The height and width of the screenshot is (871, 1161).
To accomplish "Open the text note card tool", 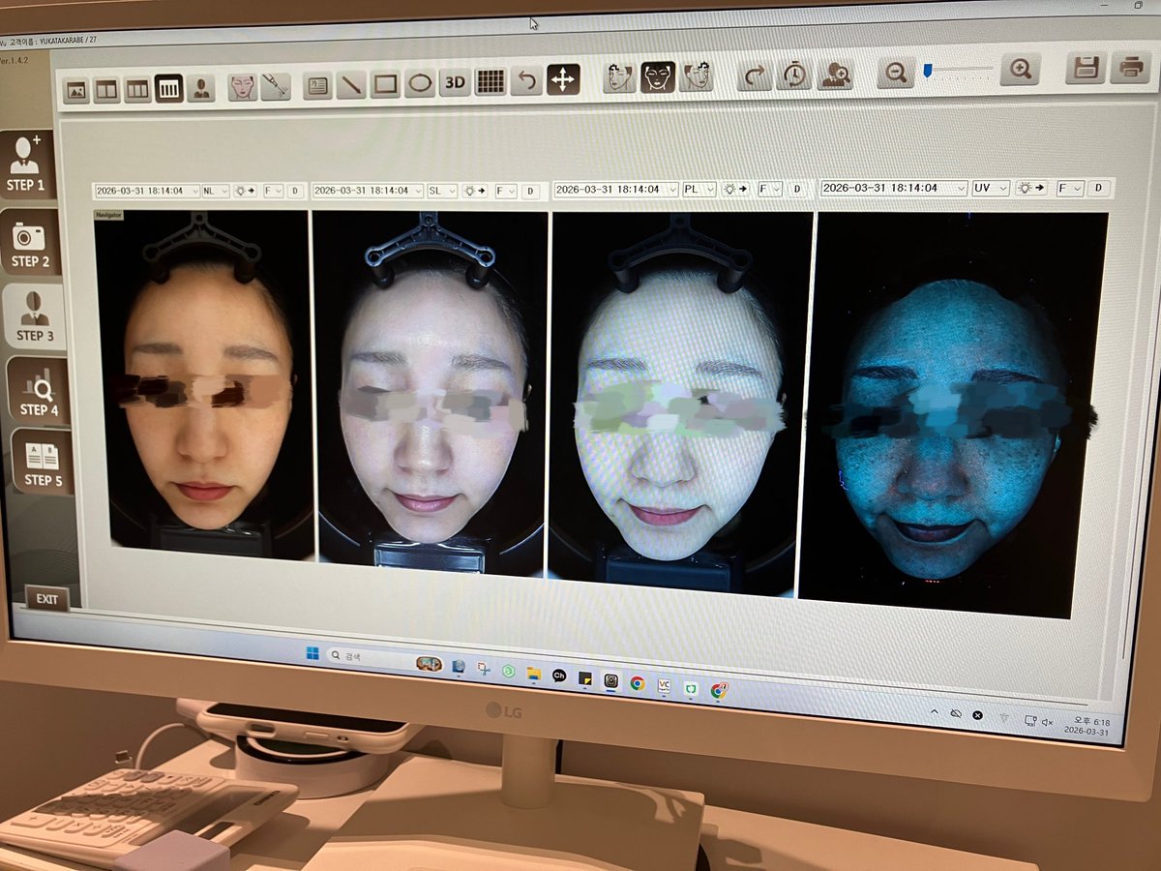I will coord(317,85).
